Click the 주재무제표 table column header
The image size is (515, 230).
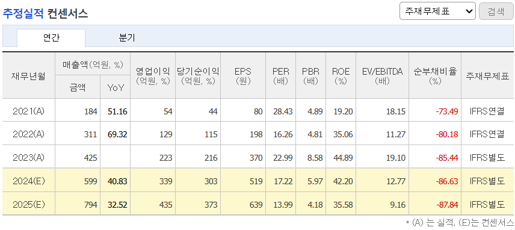tap(487, 76)
